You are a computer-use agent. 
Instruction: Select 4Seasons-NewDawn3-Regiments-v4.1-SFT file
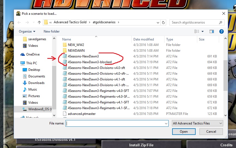coord(98,102)
